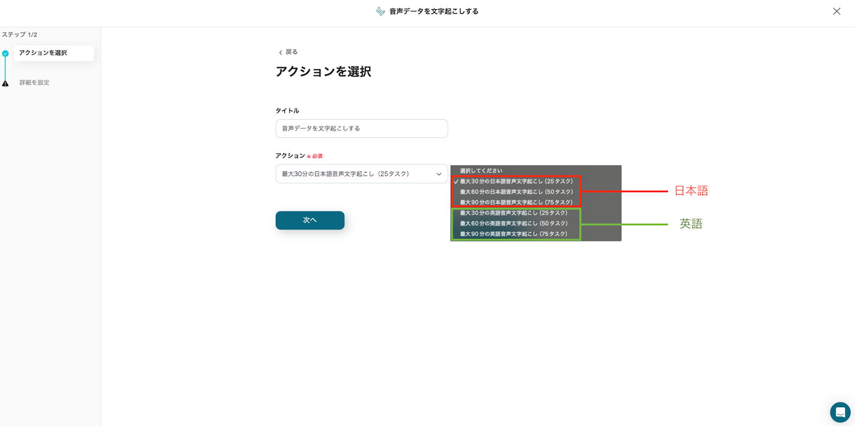Select 最大60分の日本語音声文字起こし (50タスク)
Screen dimensions: 855x426
point(516,192)
